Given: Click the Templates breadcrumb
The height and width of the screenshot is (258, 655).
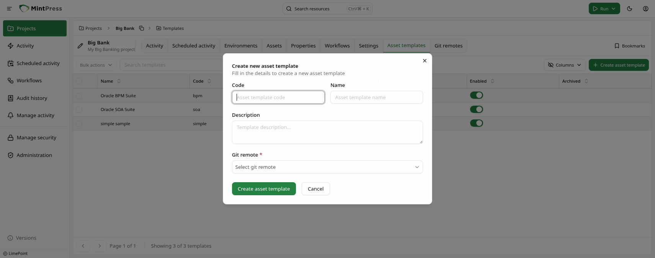Looking at the screenshot, I should 170,28.
